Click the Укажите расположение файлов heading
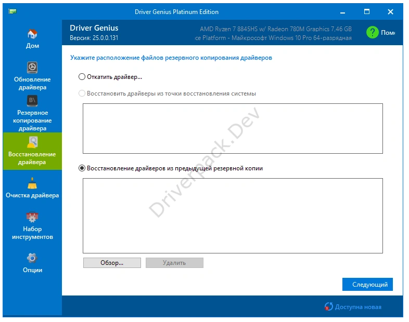This screenshot has width=409, height=322. click(171, 58)
